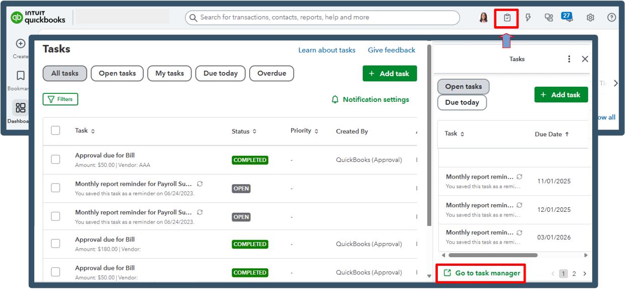Click the Create plus icon in sidebar
The height and width of the screenshot is (289, 625).
click(x=21, y=44)
